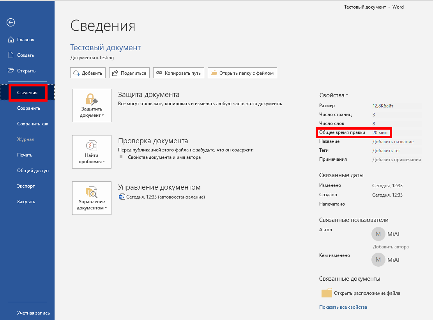Select Создать in the sidebar

[x=25, y=55]
